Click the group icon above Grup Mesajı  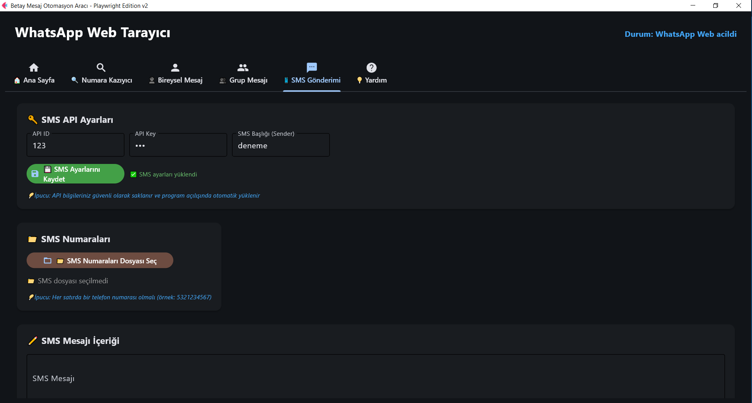pyautogui.click(x=243, y=67)
